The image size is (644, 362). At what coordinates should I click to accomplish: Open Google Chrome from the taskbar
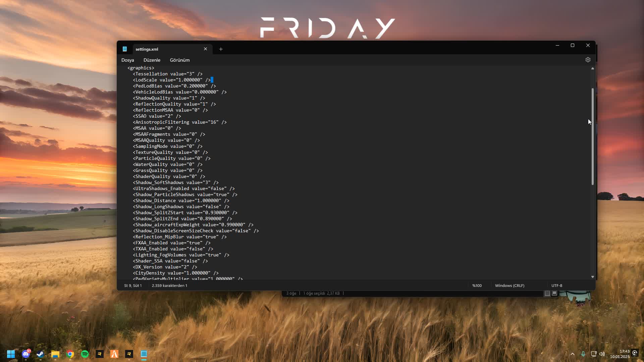point(70,354)
